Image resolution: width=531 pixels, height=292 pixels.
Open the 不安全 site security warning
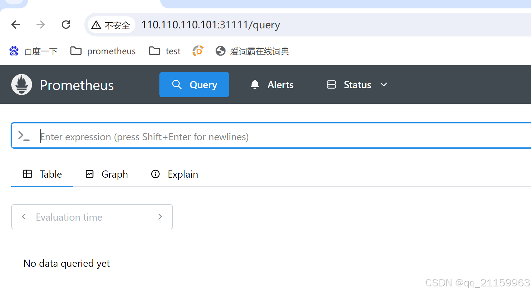coord(111,25)
